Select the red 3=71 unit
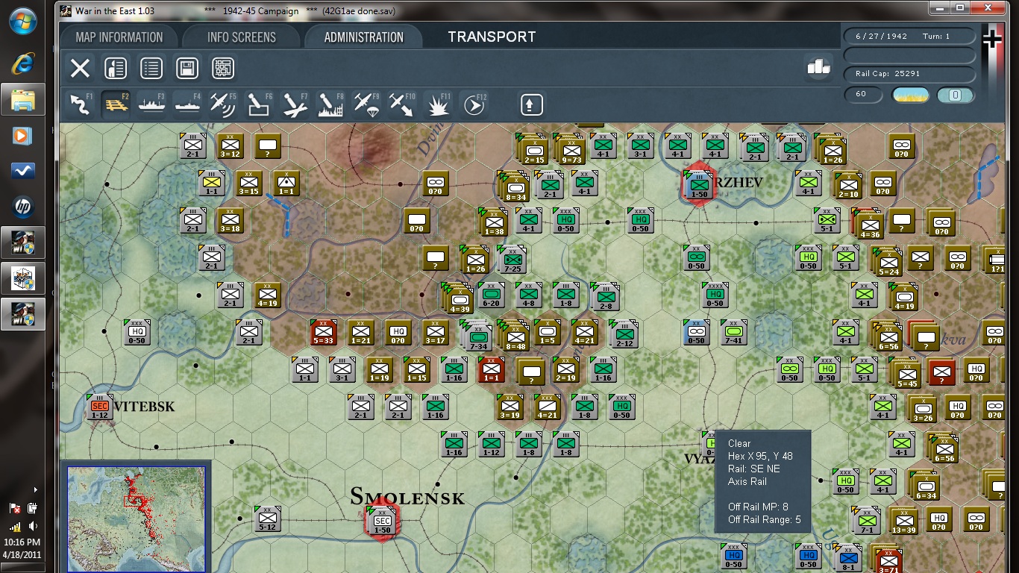 click(887, 560)
